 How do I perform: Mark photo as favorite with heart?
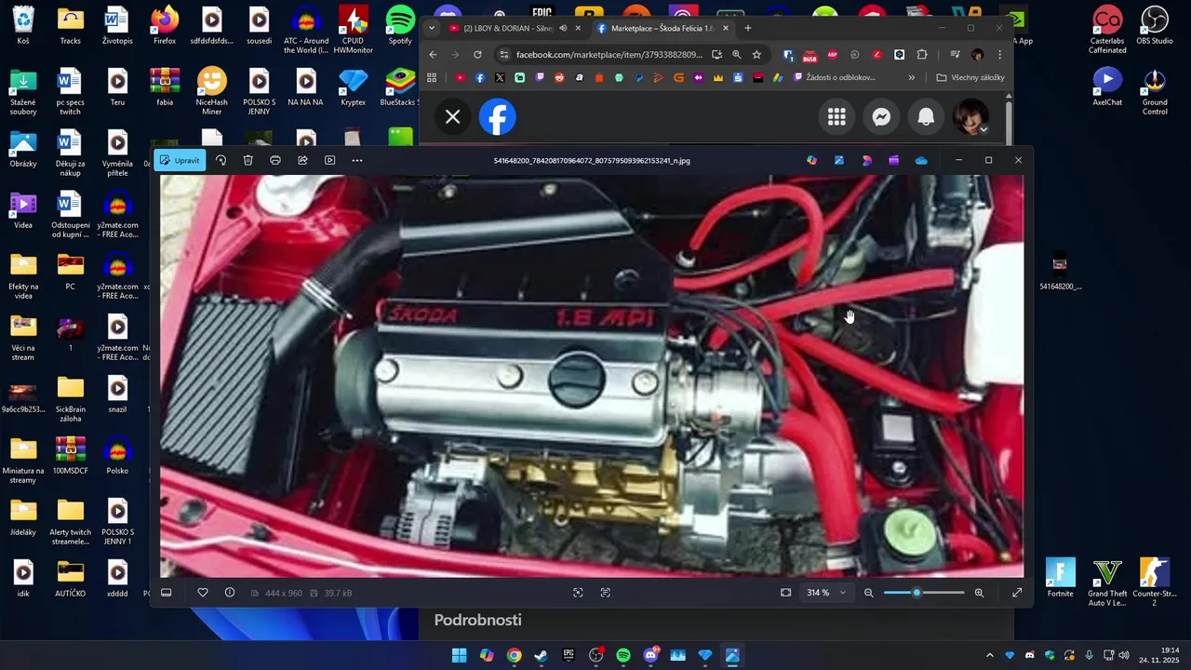[203, 593]
